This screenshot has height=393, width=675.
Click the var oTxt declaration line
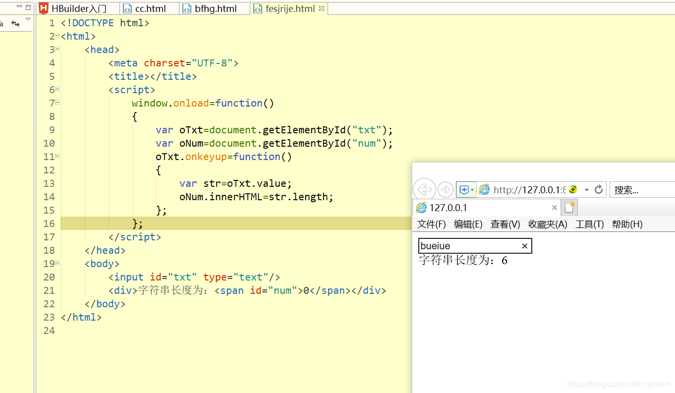[274, 130]
